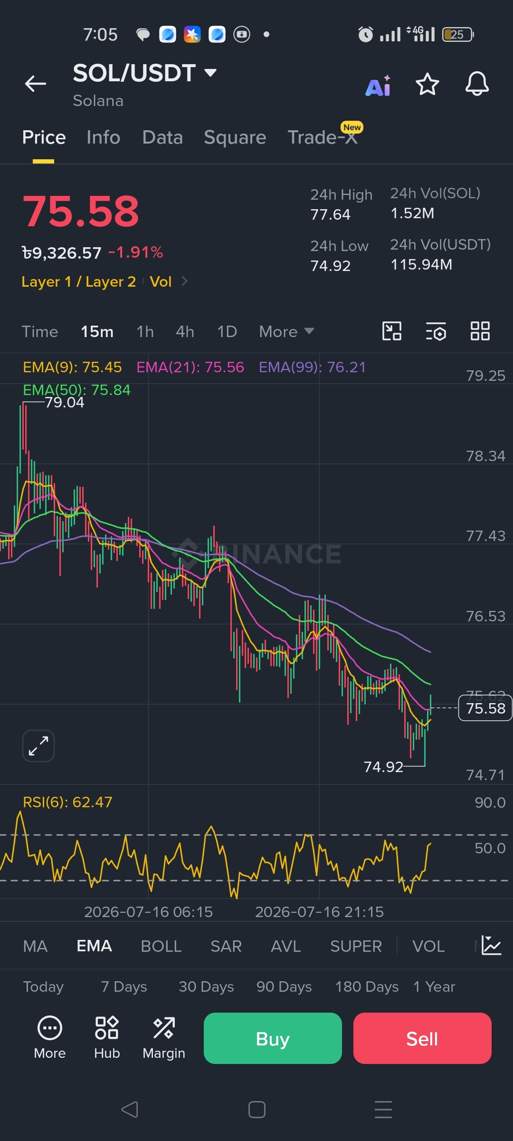Toggle the SUPER indicator
Viewport: 513px width, 1141px height.
tap(356, 946)
